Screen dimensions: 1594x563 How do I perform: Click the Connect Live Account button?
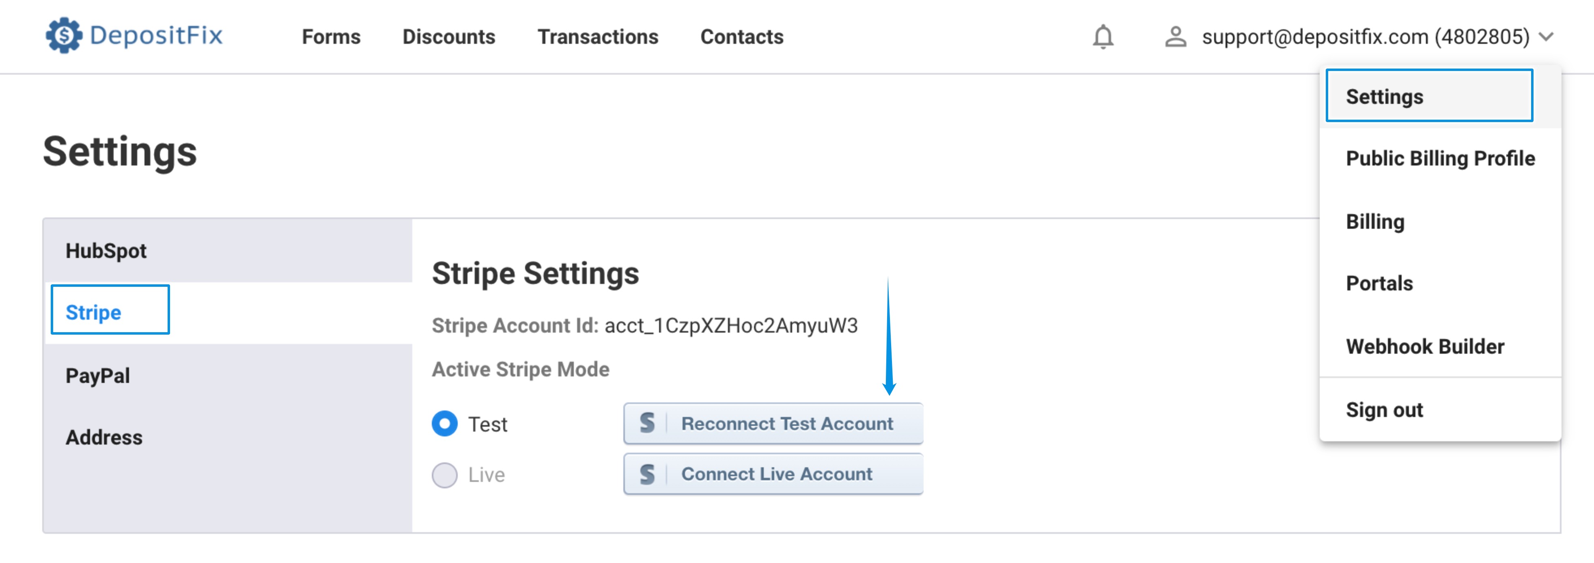coord(773,474)
